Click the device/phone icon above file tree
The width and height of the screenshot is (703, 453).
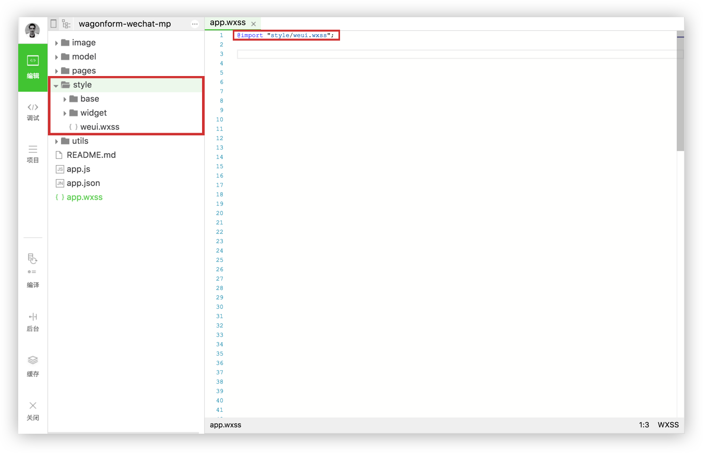pyautogui.click(x=54, y=23)
